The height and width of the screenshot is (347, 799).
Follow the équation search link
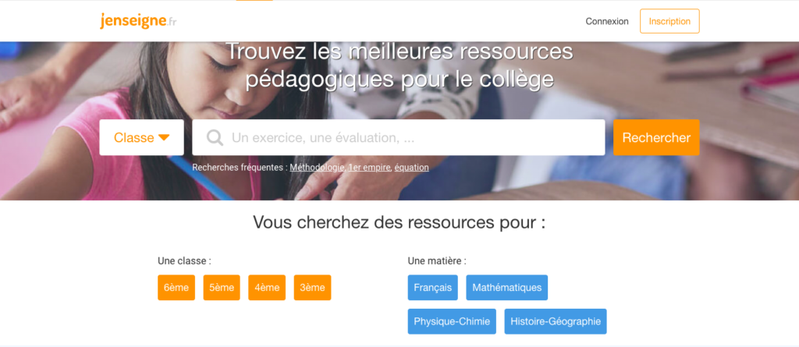coord(412,167)
